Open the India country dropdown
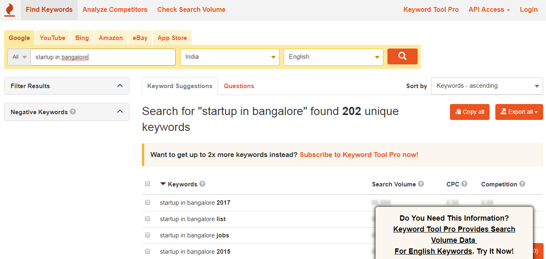 [230, 57]
